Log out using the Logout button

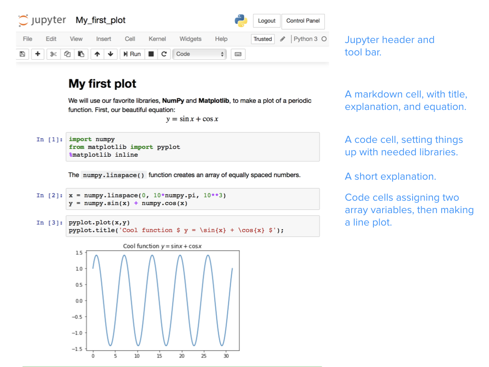point(266,21)
